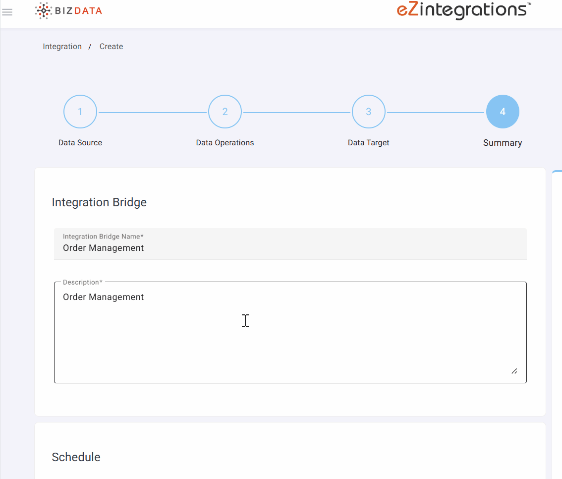Click inside the Description text area
Screen dimensions: 562x479
coord(290,332)
